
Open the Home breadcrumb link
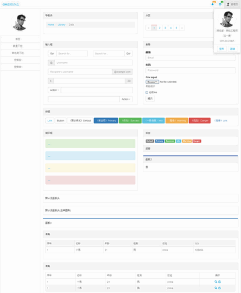click(51, 25)
